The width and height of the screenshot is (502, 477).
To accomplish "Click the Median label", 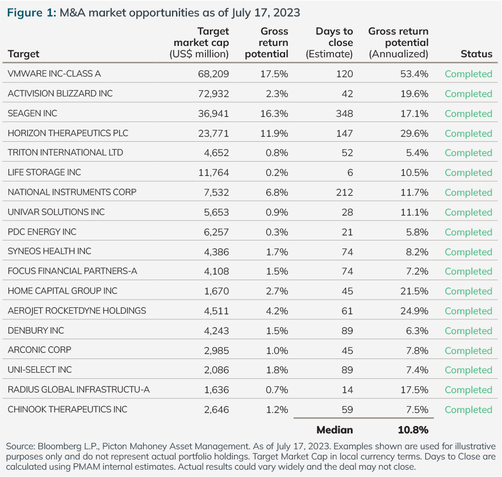I will coord(334,430).
